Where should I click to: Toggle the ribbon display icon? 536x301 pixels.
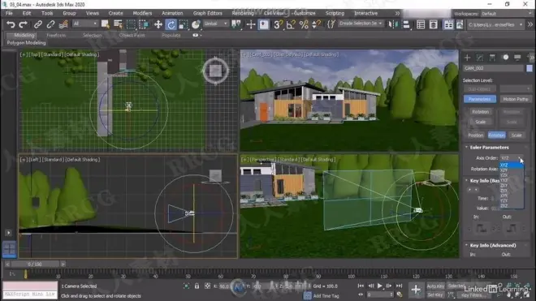pyautogui.click(x=448, y=24)
